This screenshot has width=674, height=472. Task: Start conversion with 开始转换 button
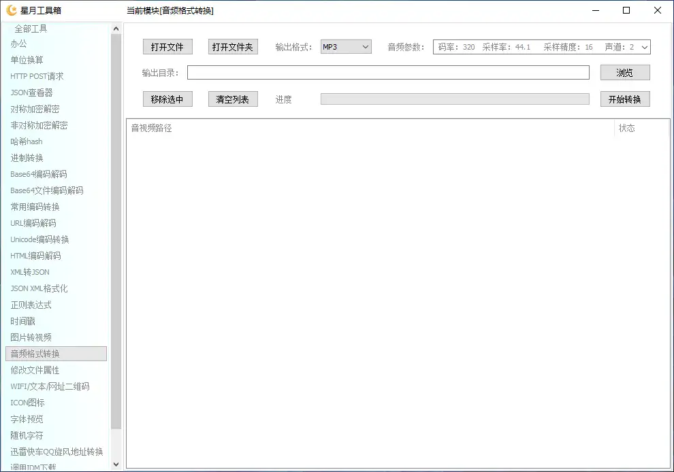tap(625, 99)
